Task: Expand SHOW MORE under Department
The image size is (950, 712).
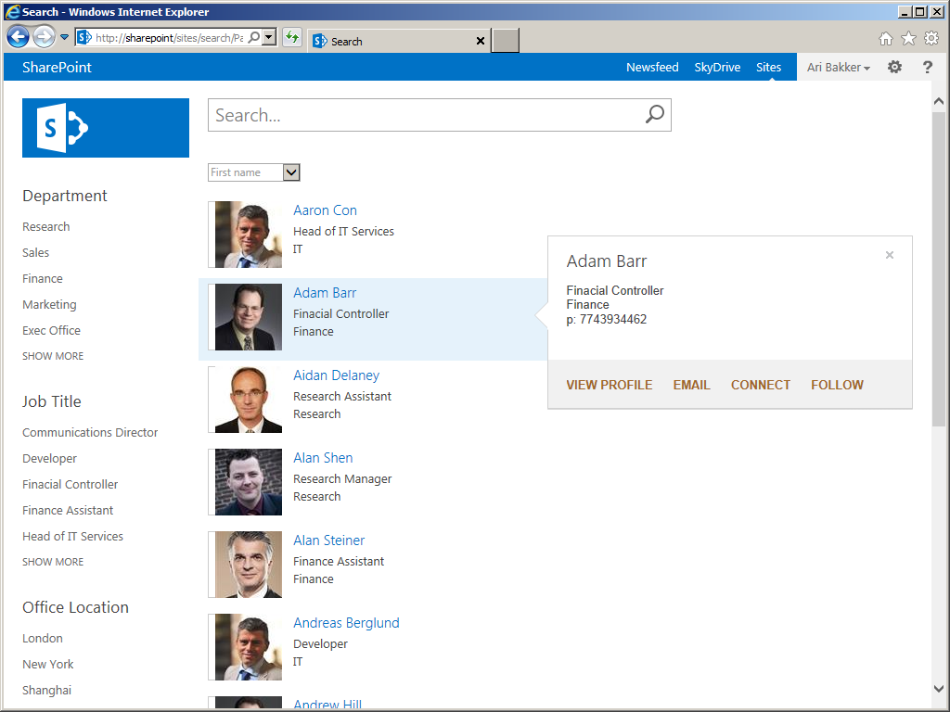Action: [53, 356]
